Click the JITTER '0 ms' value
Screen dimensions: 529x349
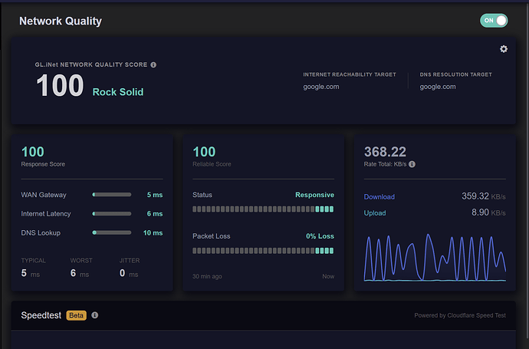click(129, 273)
